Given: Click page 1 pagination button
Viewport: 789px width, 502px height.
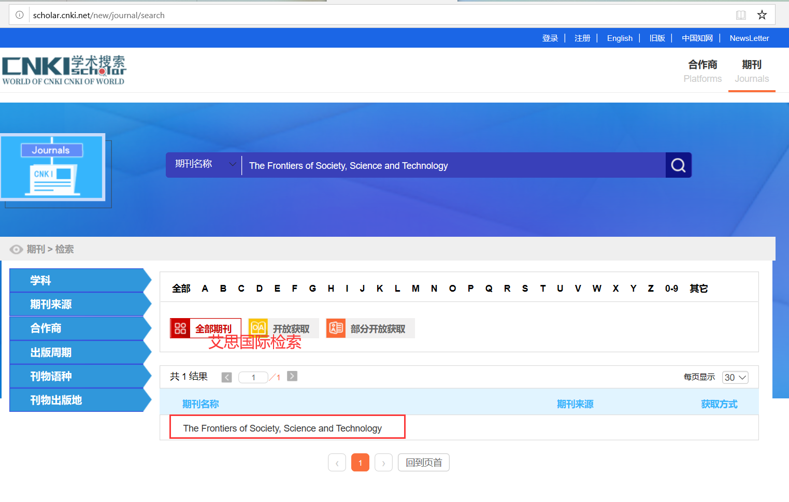Looking at the screenshot, I should [x=360, y=463].
